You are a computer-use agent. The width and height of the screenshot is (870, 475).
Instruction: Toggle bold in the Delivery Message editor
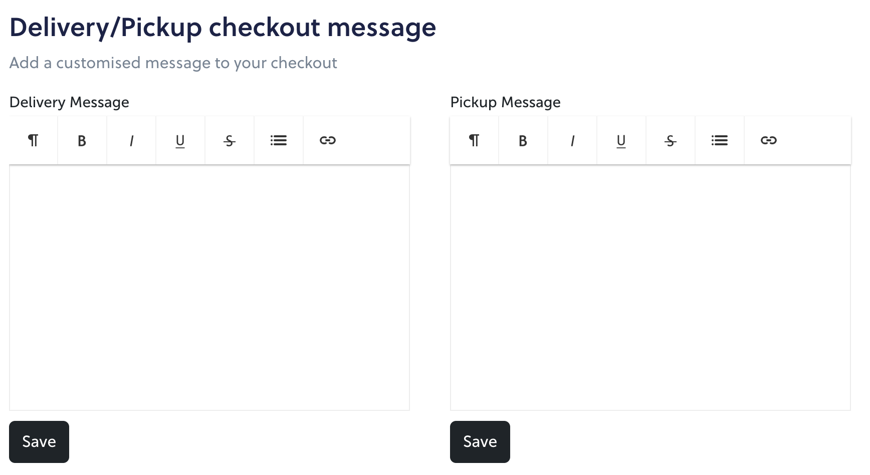pos(82,140)
